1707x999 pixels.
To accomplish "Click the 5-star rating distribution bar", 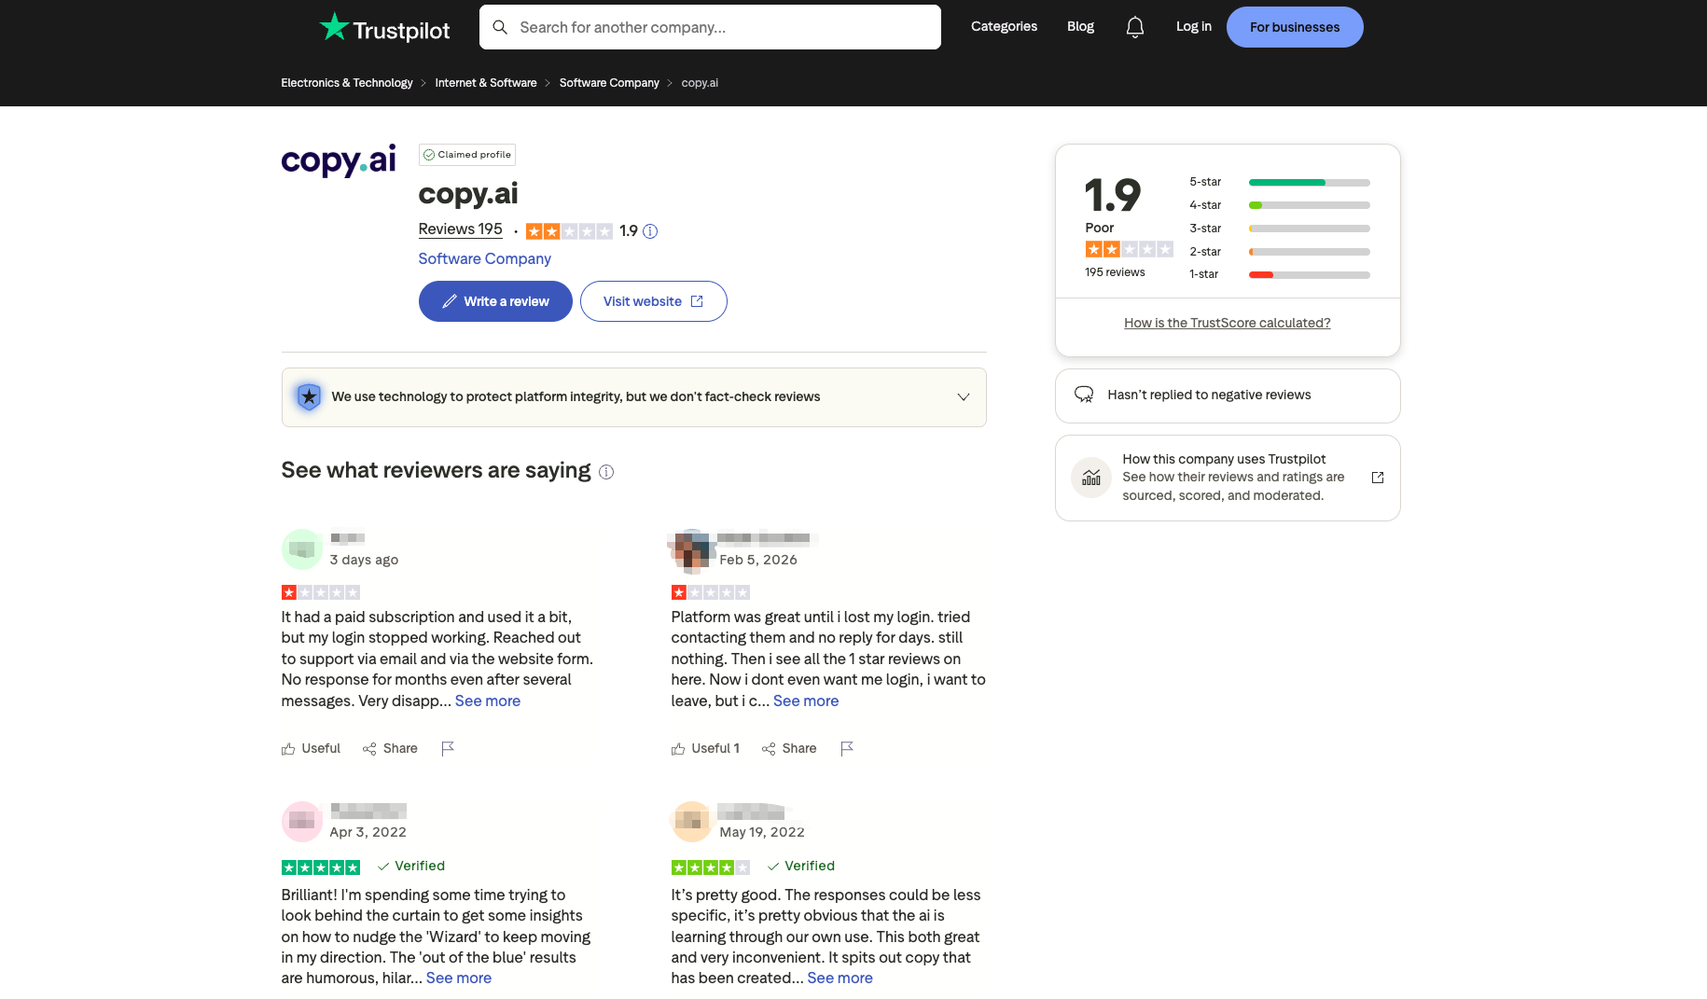I will click(x=1309, y=182).
